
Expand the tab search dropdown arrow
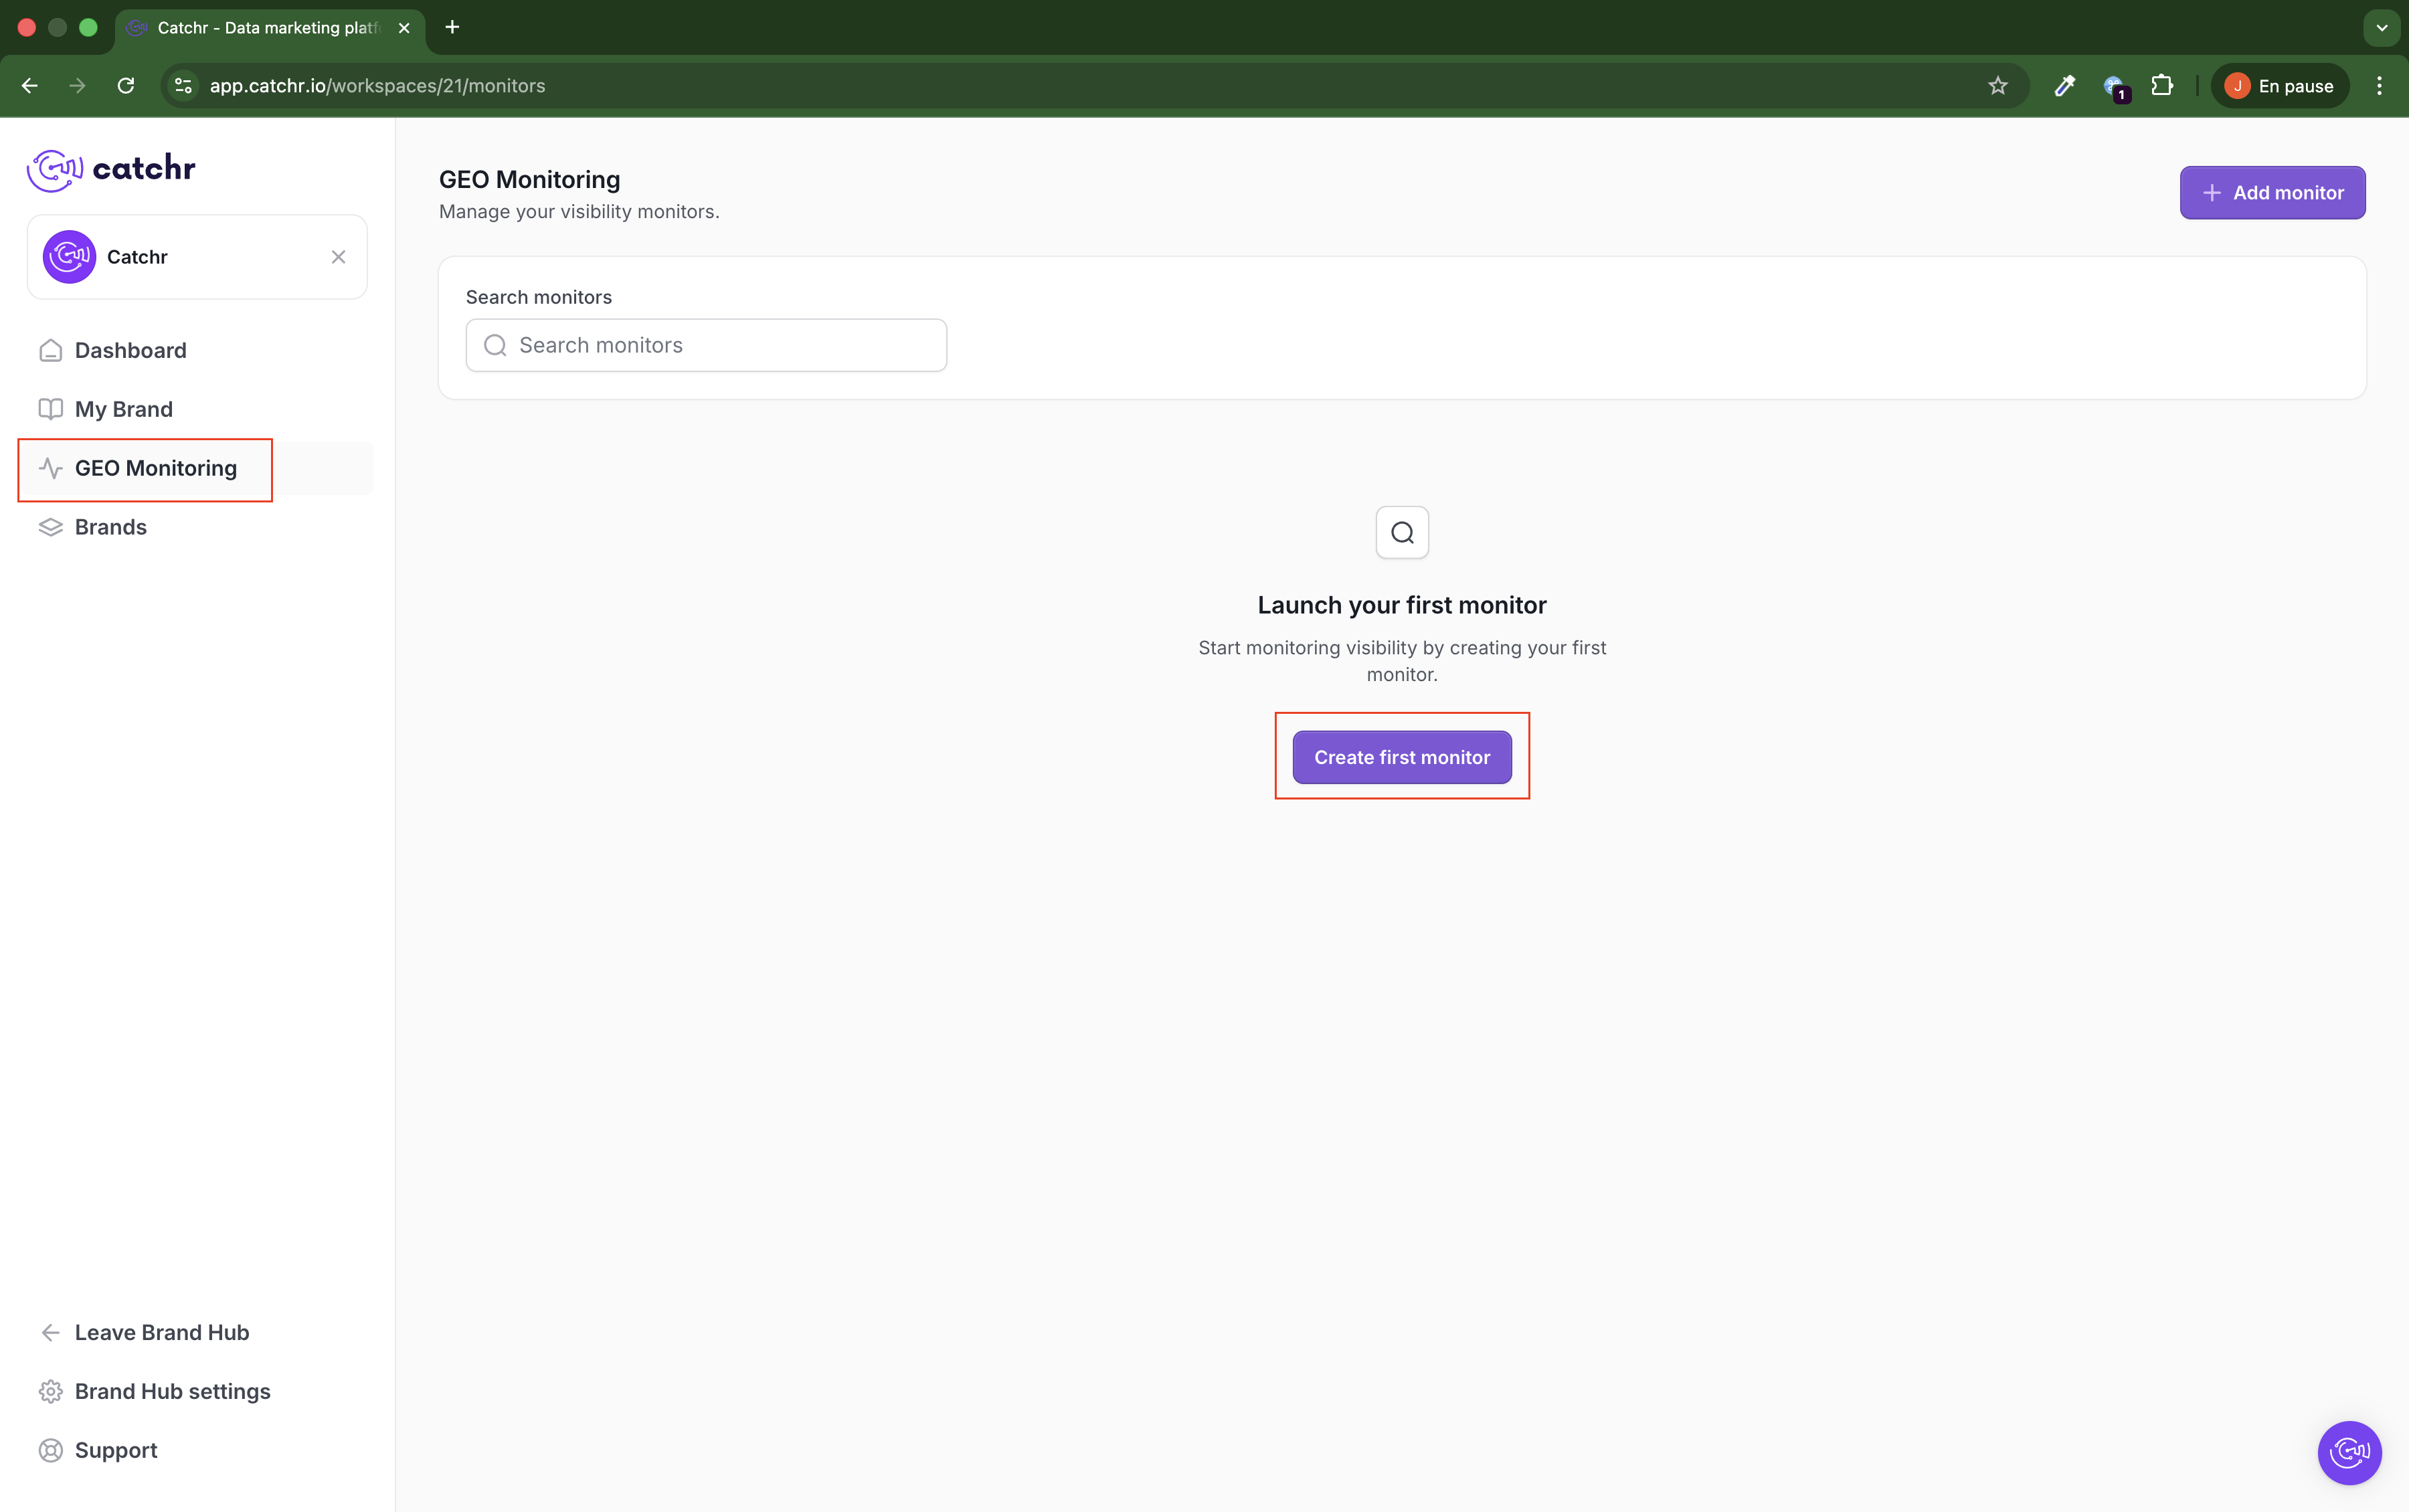coord(2381,28)
